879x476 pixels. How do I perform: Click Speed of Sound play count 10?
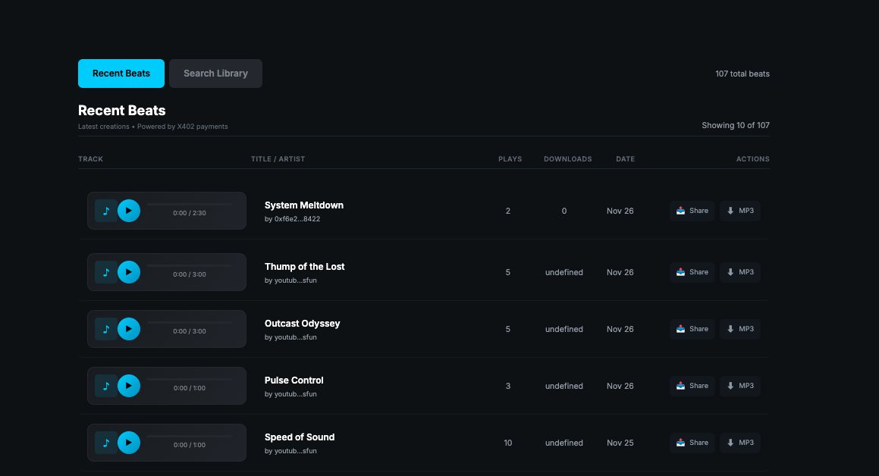[x=508, y=443]
